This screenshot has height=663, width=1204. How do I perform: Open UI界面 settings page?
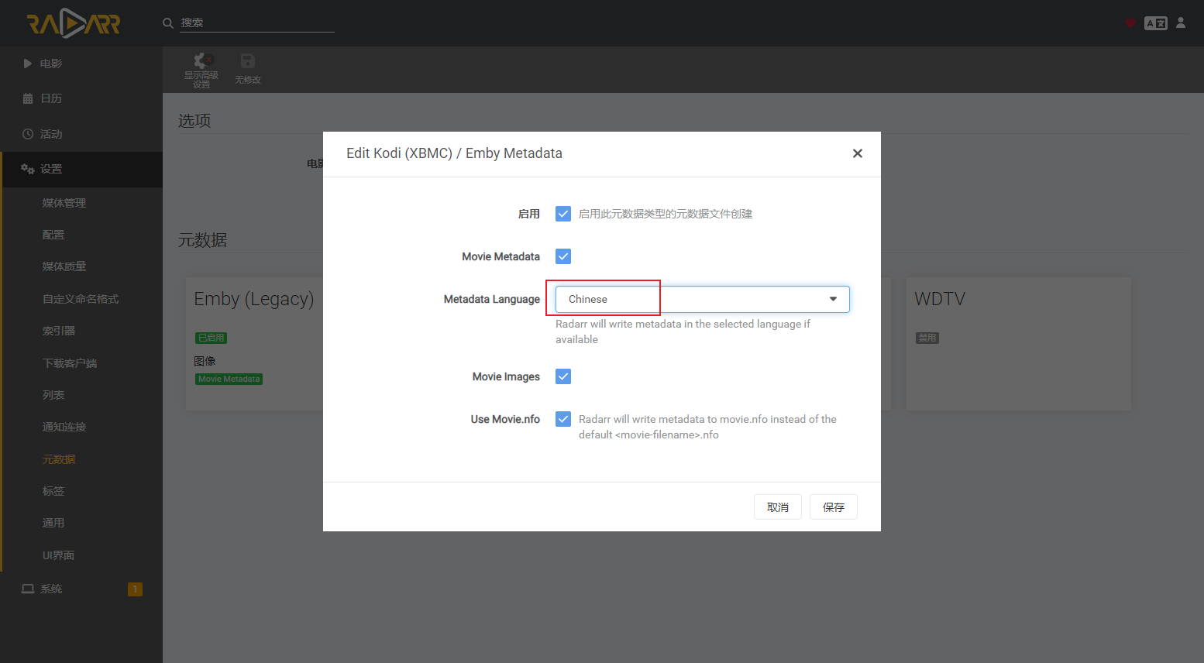click(x=59, y=555)
